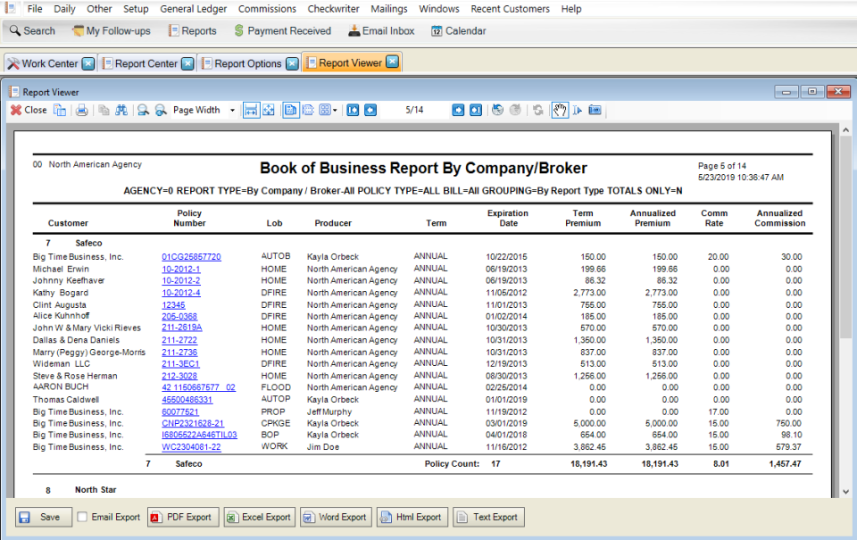
Task: Select the Text Selection tool
Action: click(x=578, y=110)
